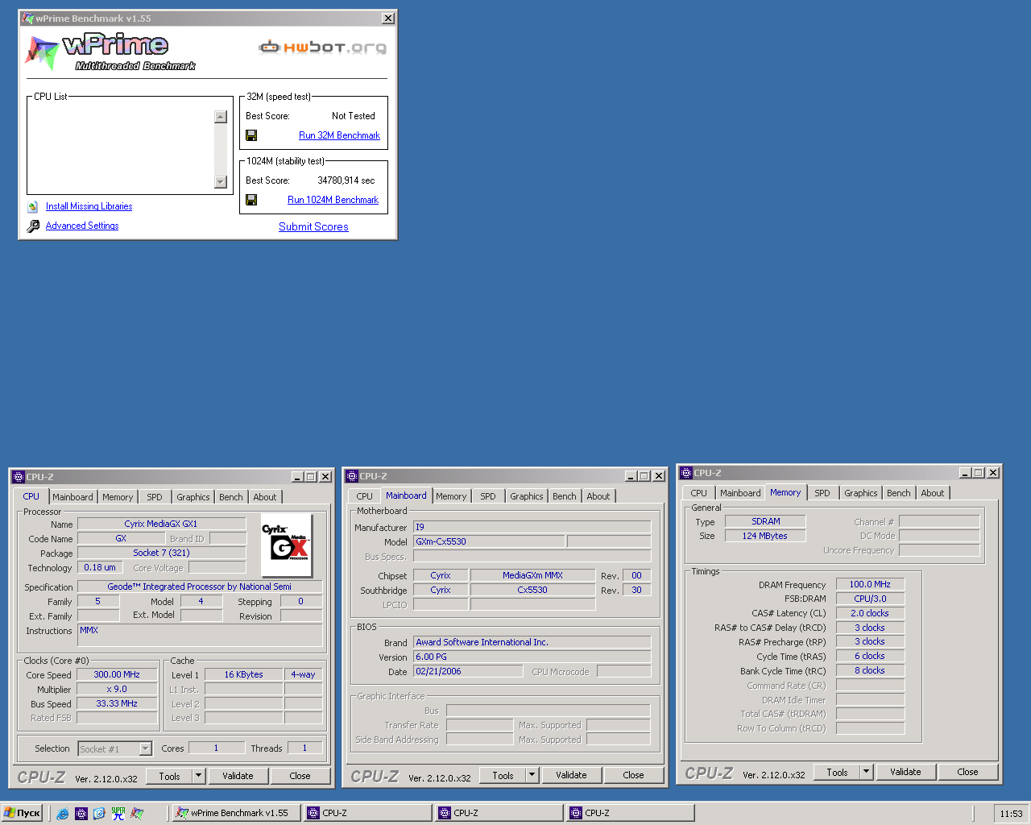Screen dimensions: 1031x825
Task: Open Tools dropdown arrow in Memory window
Action: [866, 772]
